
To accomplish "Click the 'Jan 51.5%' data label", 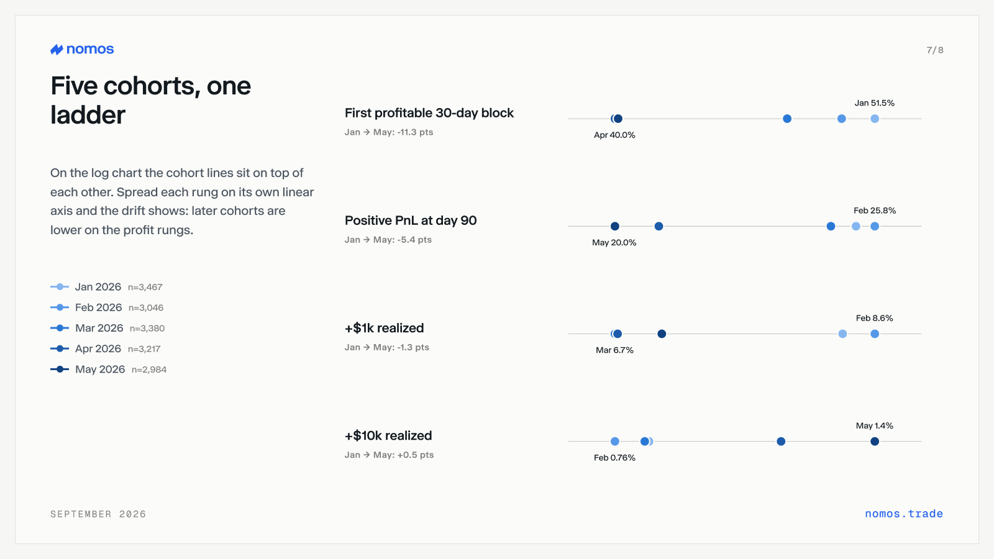I will [x=875, y=103].
